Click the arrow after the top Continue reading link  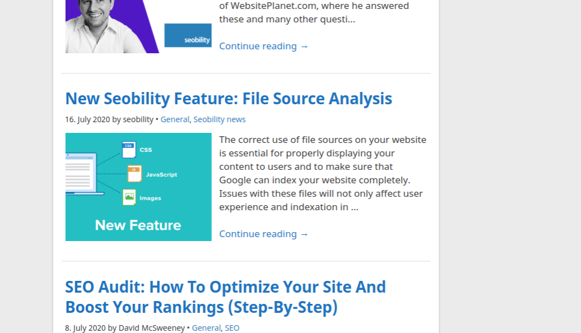tap(304, 47)
